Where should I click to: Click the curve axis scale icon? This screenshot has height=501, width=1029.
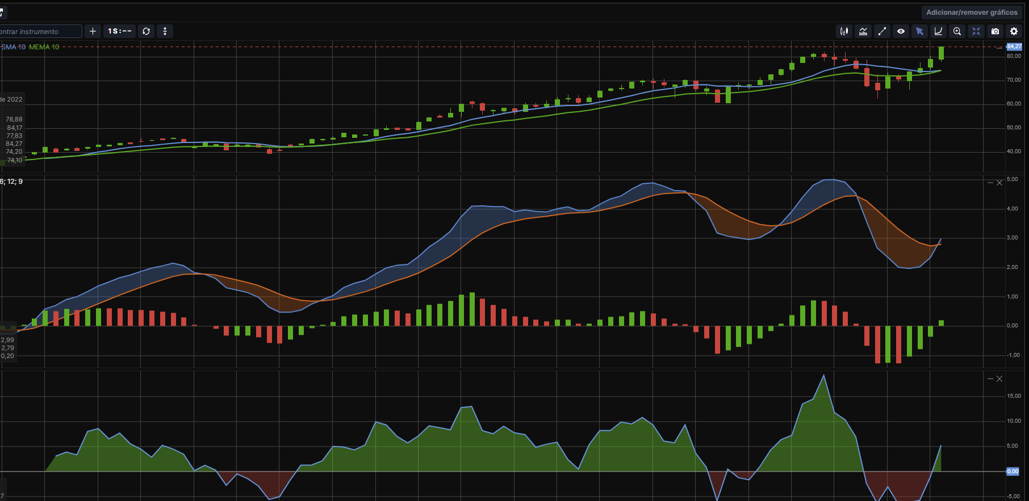(938, 31)
